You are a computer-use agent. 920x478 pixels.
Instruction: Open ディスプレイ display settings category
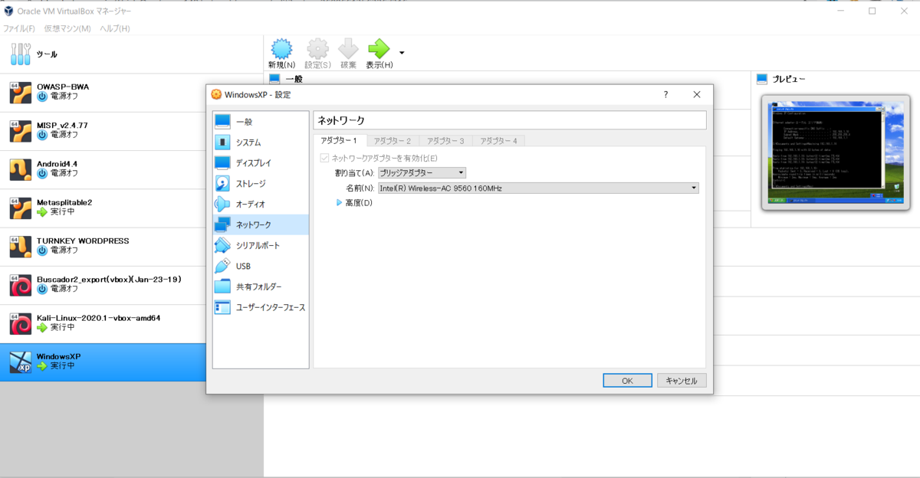coord(261,163)
